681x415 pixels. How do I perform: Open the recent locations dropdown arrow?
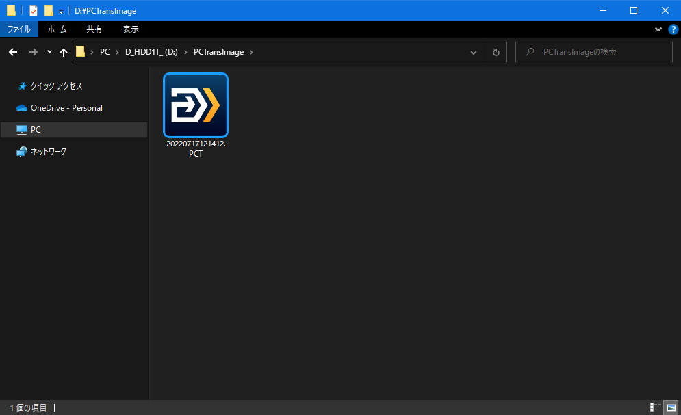[x=49, y=51]
